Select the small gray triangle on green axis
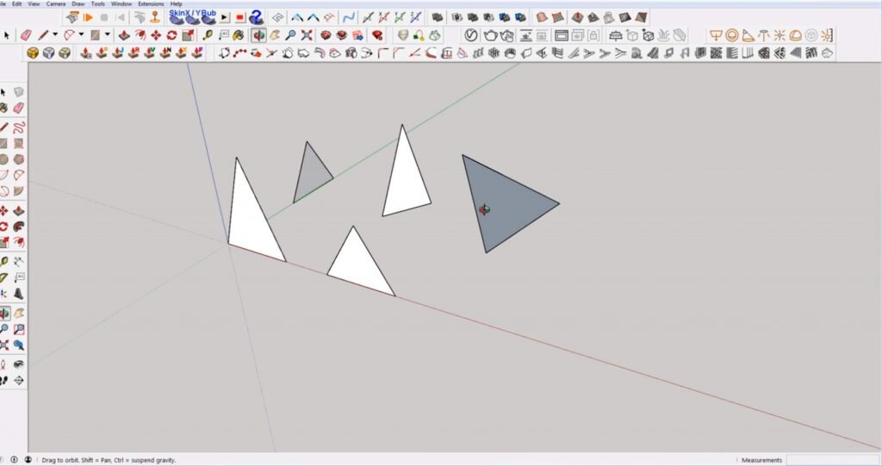This screenshot has width=882, height=466. pos(311,175)
